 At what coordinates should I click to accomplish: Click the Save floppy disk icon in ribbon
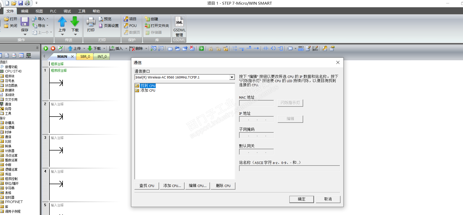[x=25, y=22]
